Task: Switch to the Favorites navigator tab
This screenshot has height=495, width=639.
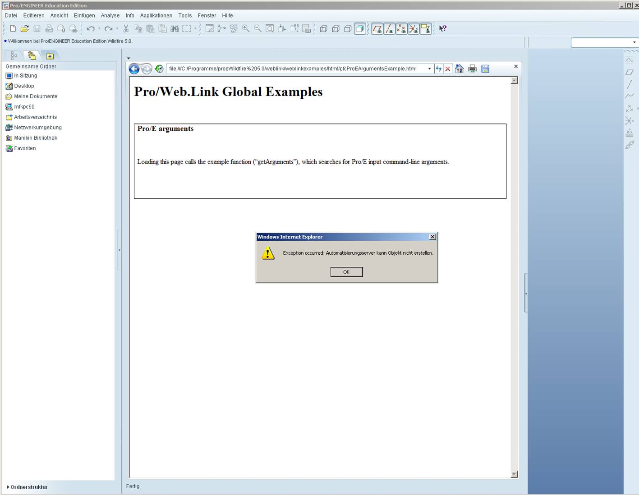Action: (50, 55)
